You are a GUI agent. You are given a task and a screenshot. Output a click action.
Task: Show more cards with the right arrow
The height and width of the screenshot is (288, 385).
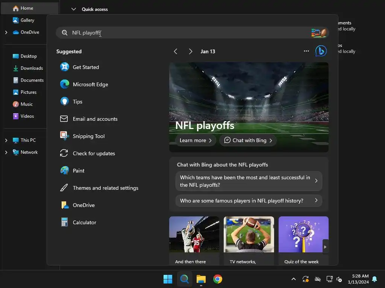click(325, 247)
